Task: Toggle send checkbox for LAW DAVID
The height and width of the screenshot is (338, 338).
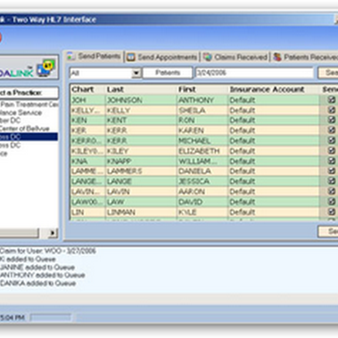Action: 332,202
